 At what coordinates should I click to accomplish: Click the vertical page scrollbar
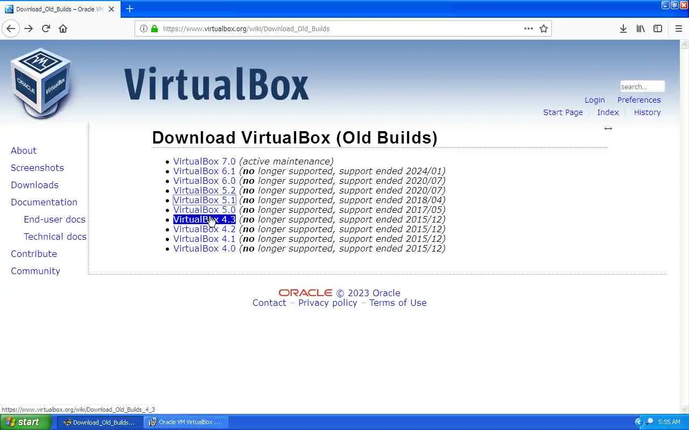[684, 226]
